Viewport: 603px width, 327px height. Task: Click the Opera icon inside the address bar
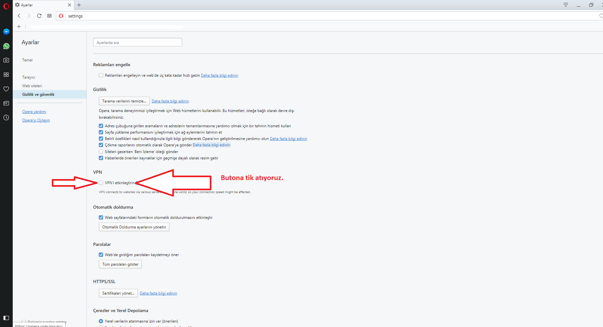coord(61,16)
